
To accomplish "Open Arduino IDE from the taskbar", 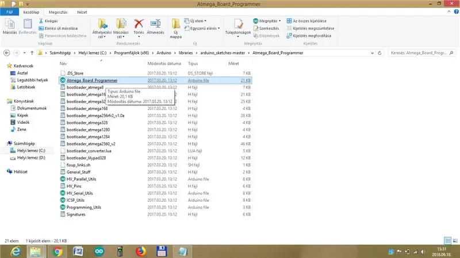I will [99, 252].
